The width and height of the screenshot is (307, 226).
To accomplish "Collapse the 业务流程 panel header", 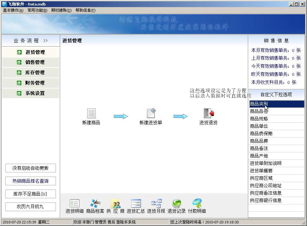I will tap(31, 41).
